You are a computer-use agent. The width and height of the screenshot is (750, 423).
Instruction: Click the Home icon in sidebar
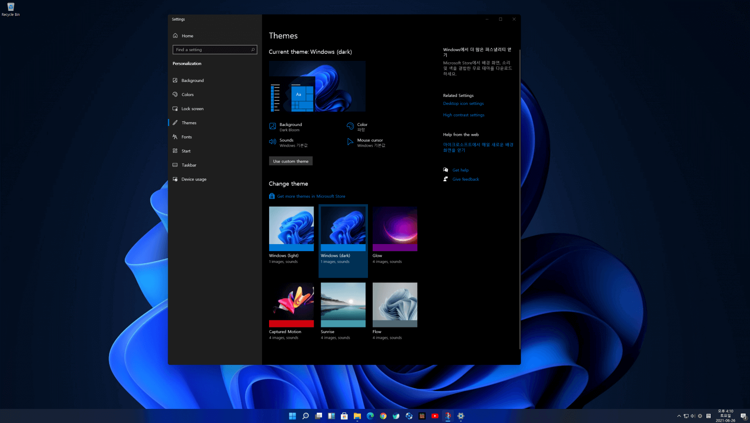coord(175,36)
